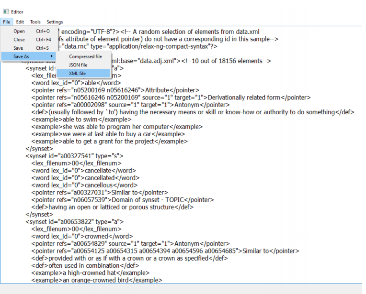Image resolution: width=366 pixels, height=294 pixels.
Task: Click example 'a high-crowned hat' line
Action: coord(91,273)
